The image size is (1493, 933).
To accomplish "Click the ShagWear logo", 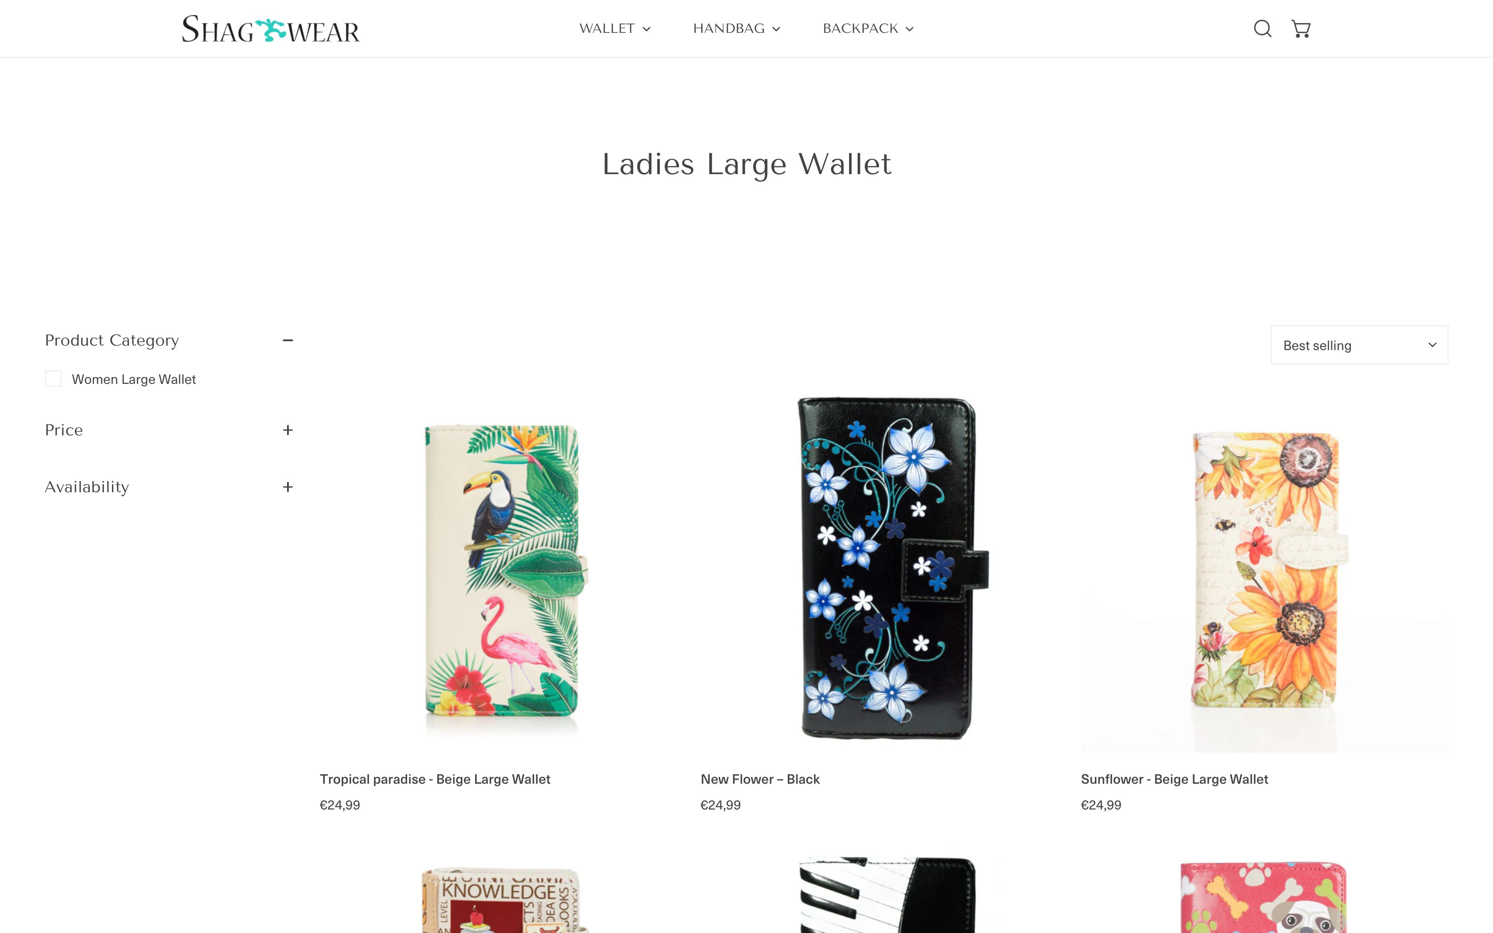I will (270, 29).
